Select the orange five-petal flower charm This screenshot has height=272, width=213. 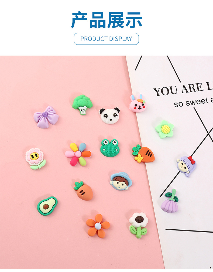tap(98, 226)
